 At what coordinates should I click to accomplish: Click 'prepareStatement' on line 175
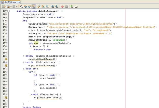(54, 37)
